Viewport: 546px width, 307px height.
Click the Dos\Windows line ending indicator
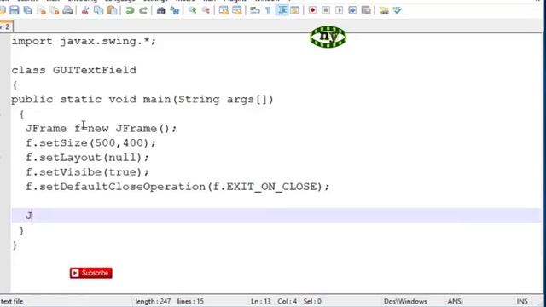click(x=405, y=301)
